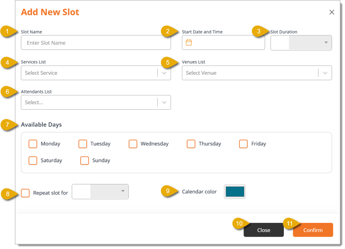Click into Start Date and Time field

(223, 43)
